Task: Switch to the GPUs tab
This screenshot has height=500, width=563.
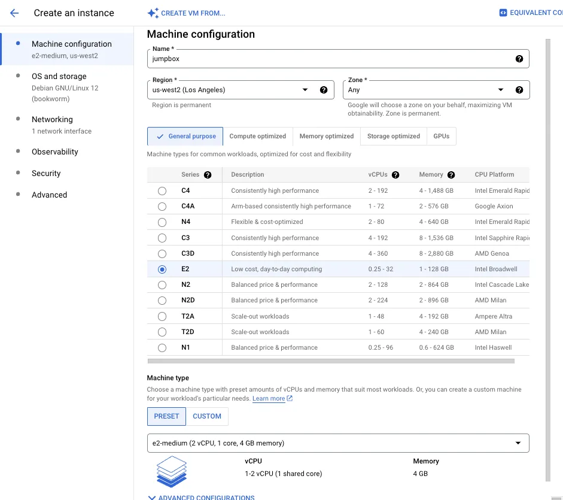Action: coord(442,137)
